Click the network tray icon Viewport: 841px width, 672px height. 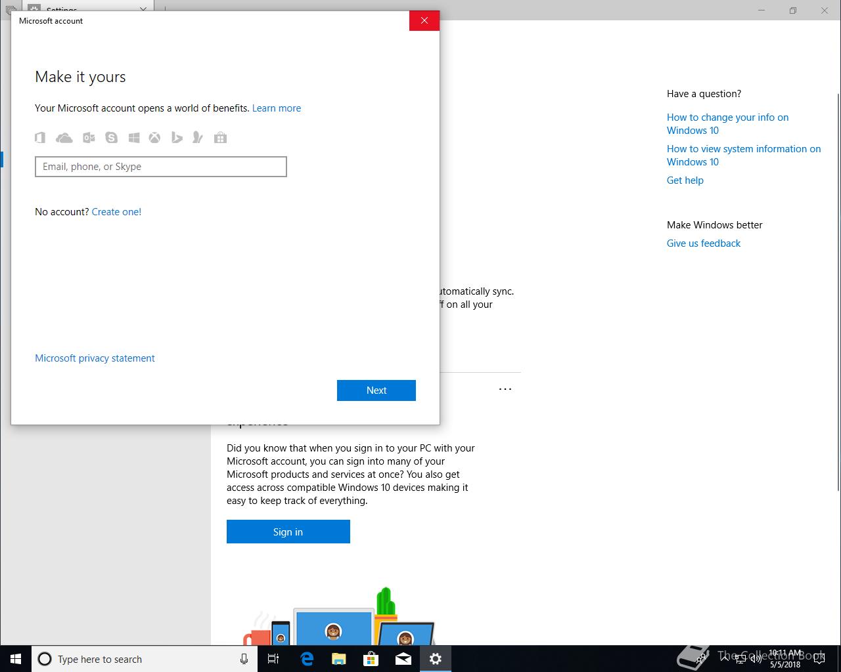pos(741,659)
